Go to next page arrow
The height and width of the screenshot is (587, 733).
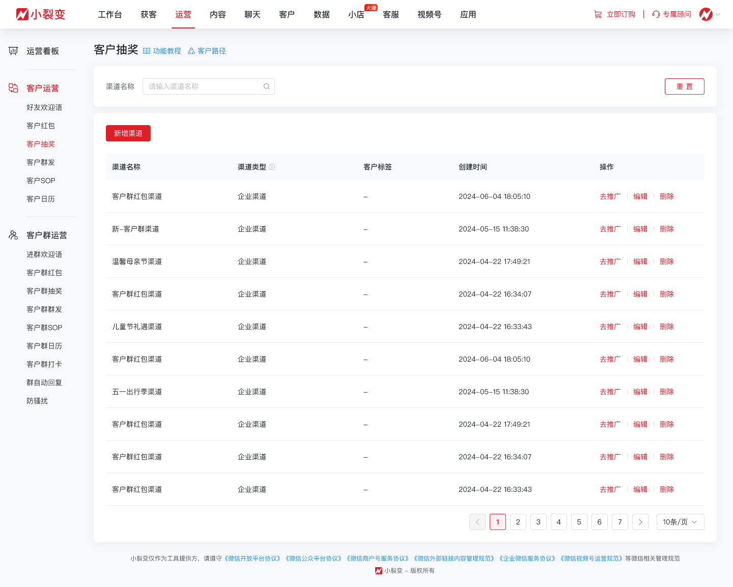tap(640, 522)
